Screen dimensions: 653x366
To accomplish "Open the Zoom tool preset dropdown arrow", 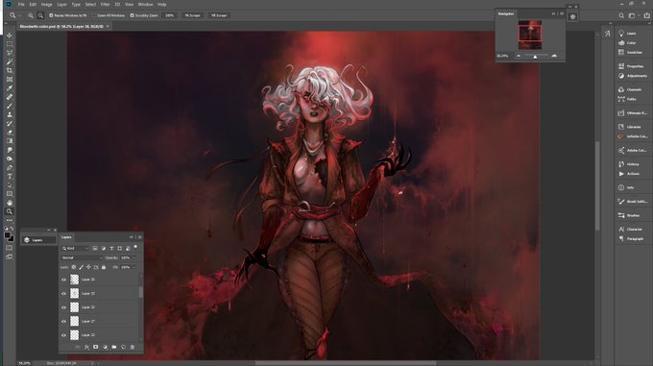I will click(x=19, y=15).
